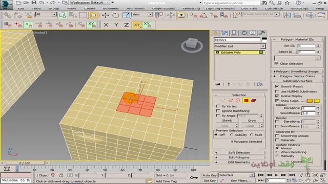
Task: Enable Use NURMS Subdivision checkbox
Action: tap(277, 91)
